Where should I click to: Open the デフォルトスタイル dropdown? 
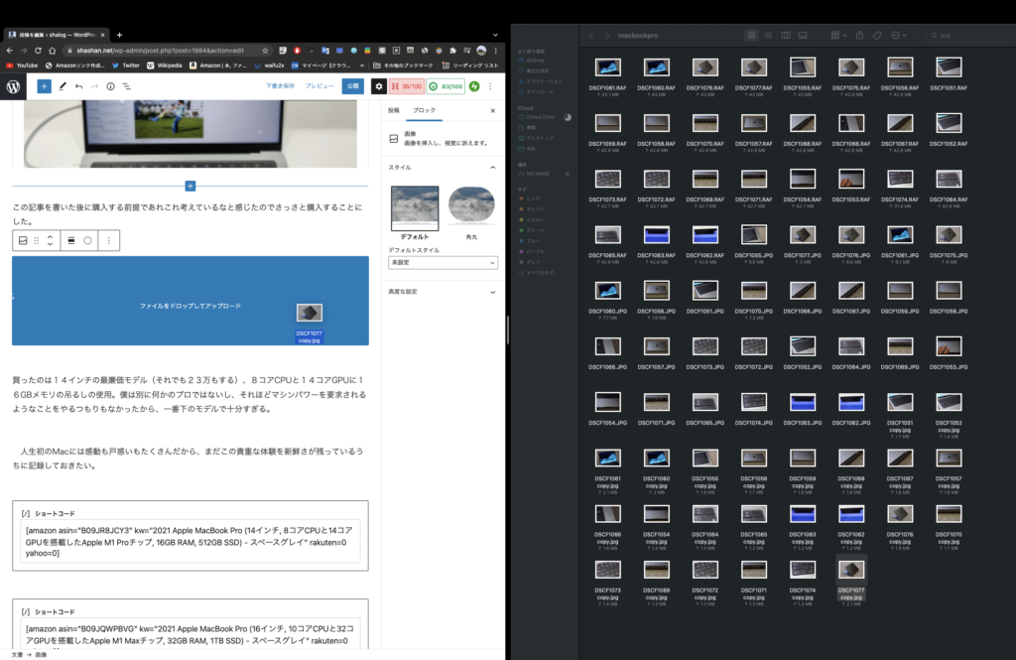point(443,263)
